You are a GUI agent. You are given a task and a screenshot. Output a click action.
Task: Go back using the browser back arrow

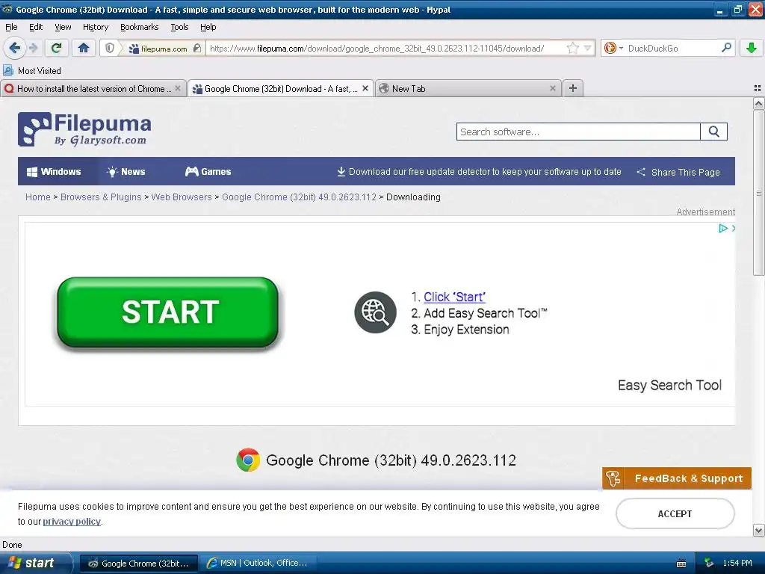14,48
